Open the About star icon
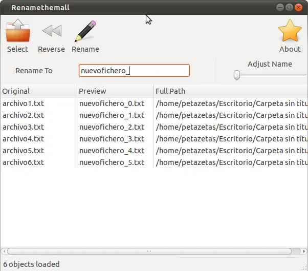The image size is (308, 271). (x=290, y=31)
